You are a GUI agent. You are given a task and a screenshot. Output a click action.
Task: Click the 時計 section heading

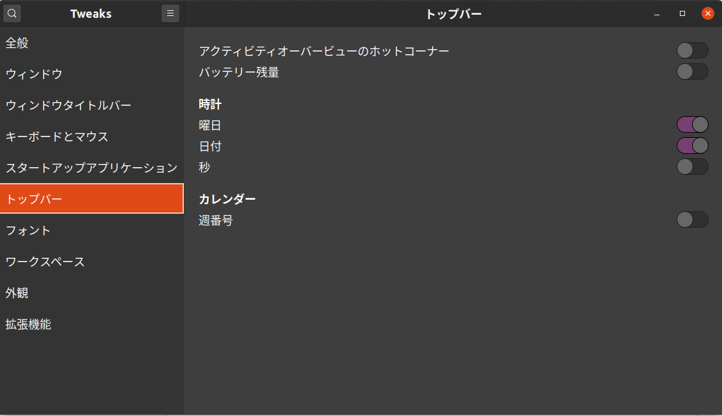coord(210,105)
